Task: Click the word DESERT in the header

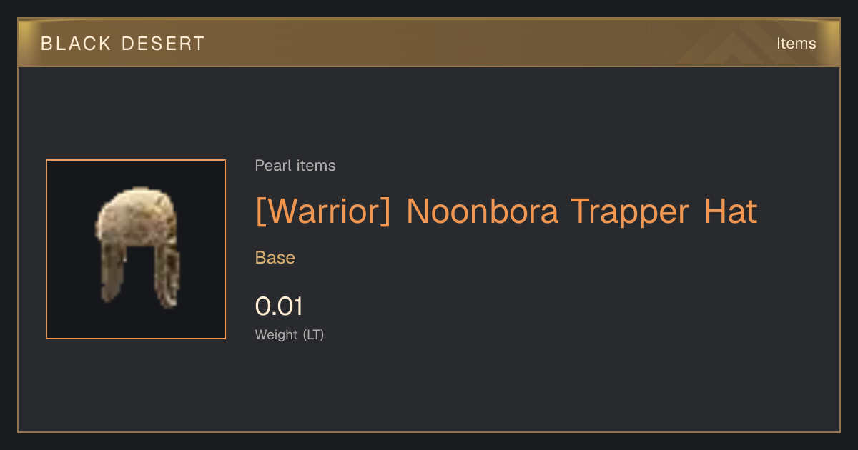Action: 164,44
